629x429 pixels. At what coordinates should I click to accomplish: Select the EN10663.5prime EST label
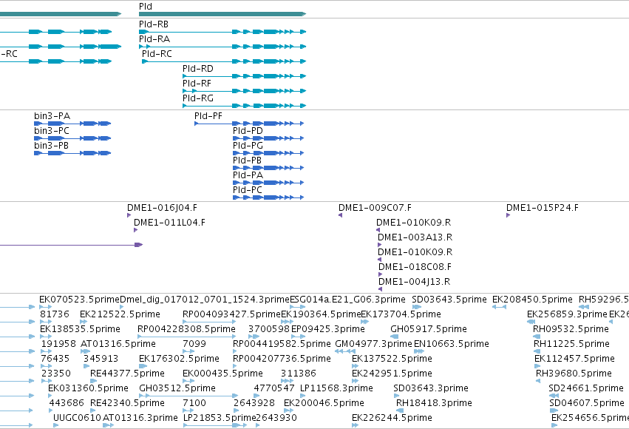(452, 345)
